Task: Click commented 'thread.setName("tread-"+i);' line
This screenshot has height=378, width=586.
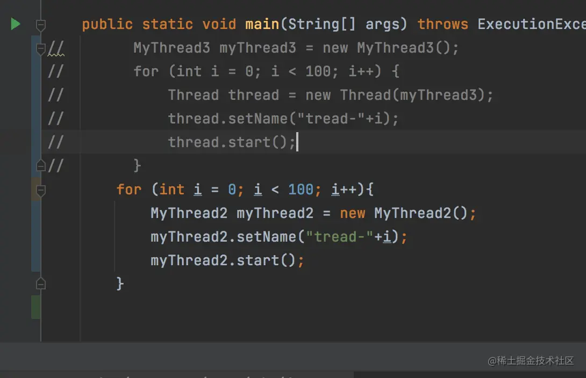Action: point(283,119)
